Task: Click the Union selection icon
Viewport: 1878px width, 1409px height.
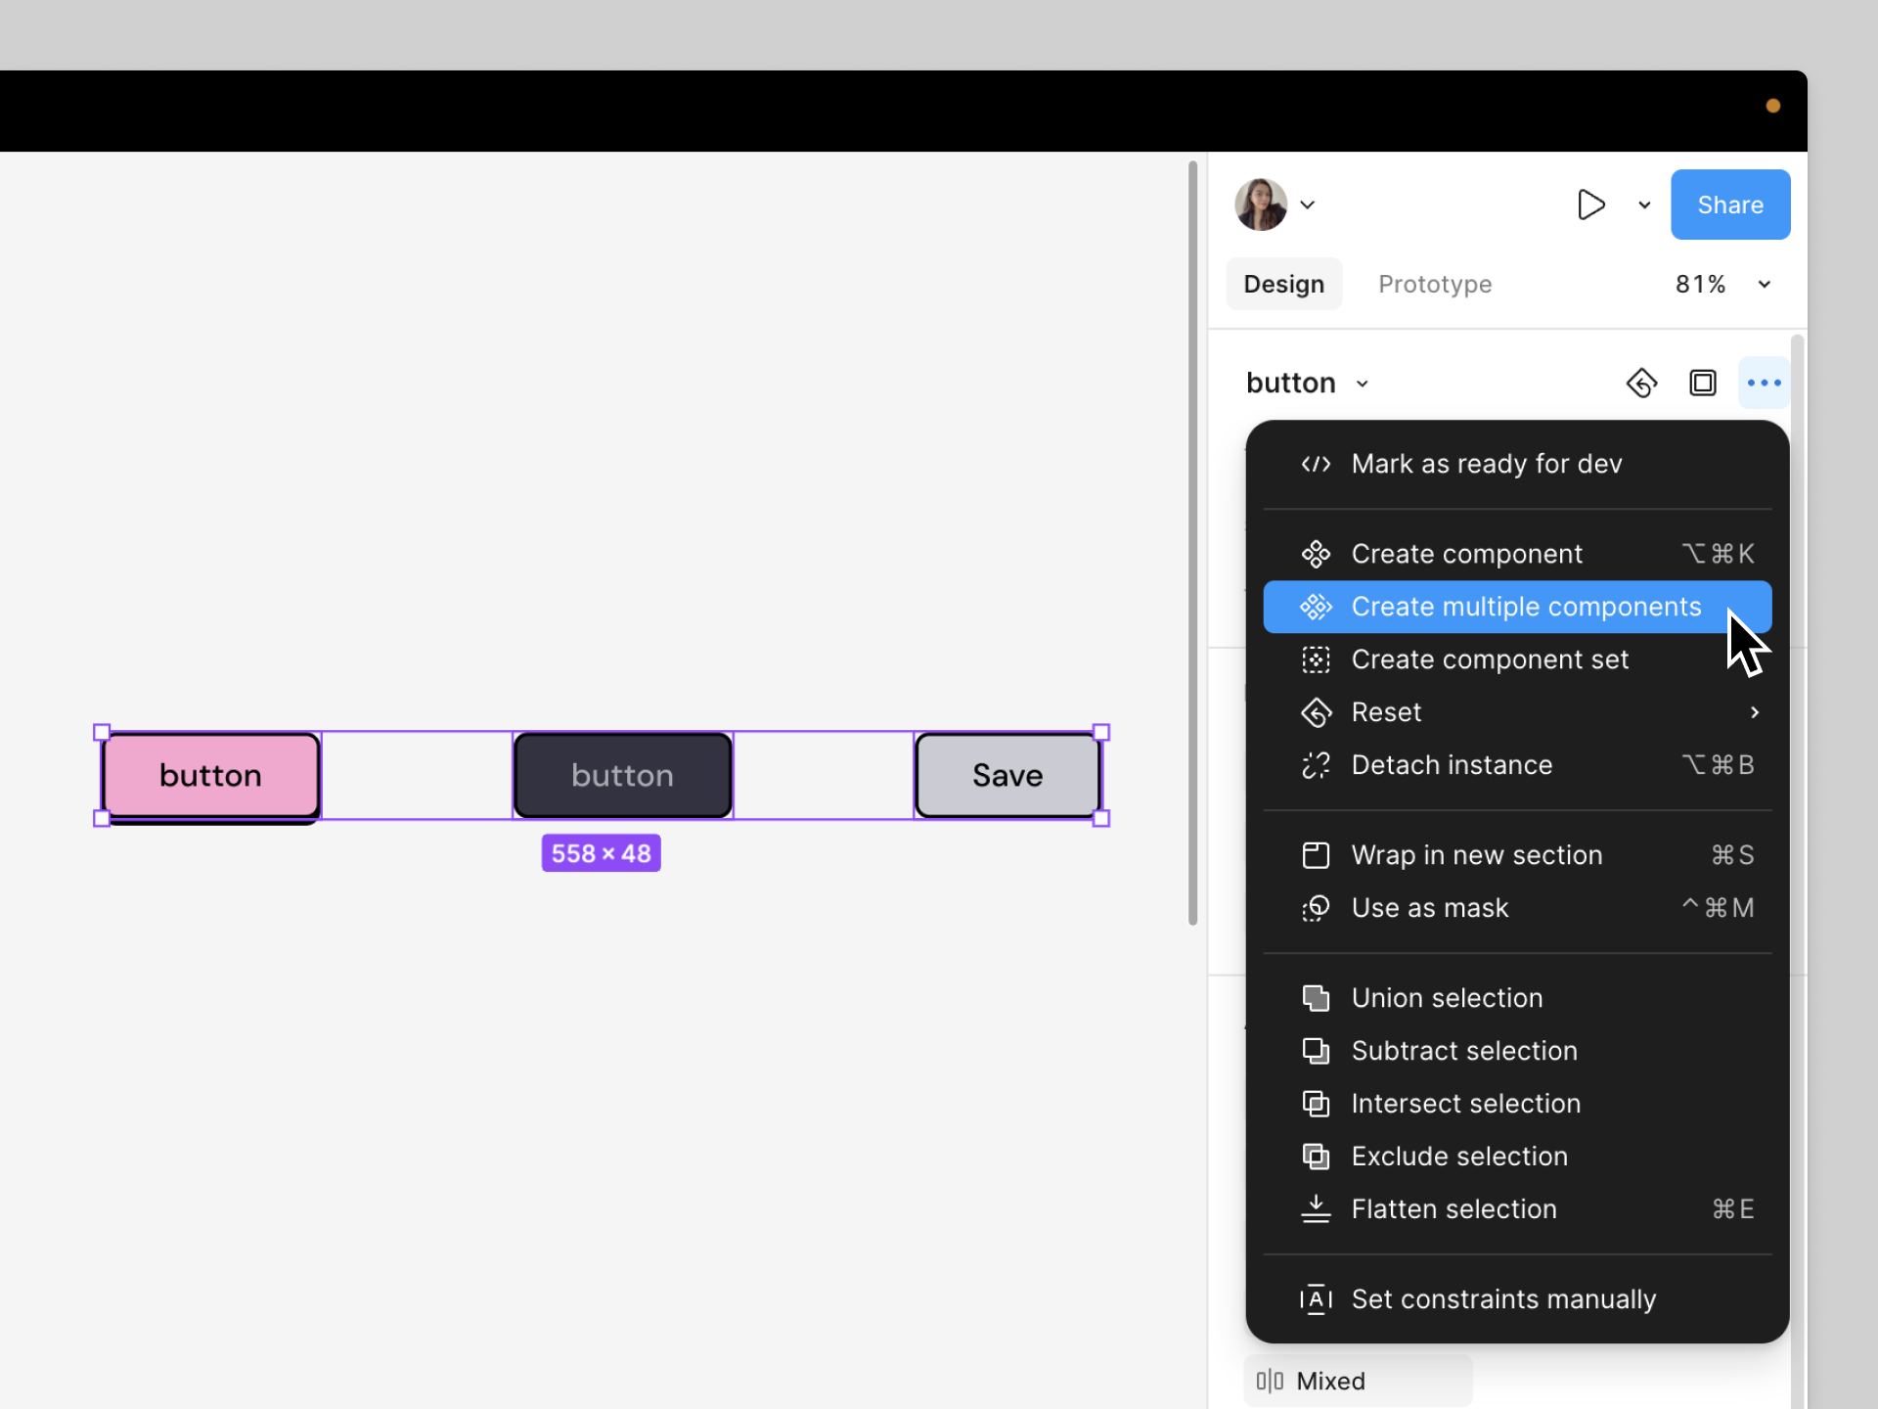Action: [x=1316, y=998]
